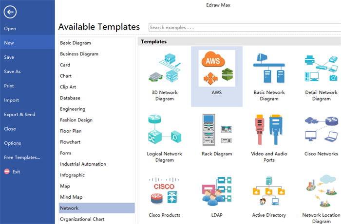Select the Map category
341x224 pixels.
[x=65, y=186]
